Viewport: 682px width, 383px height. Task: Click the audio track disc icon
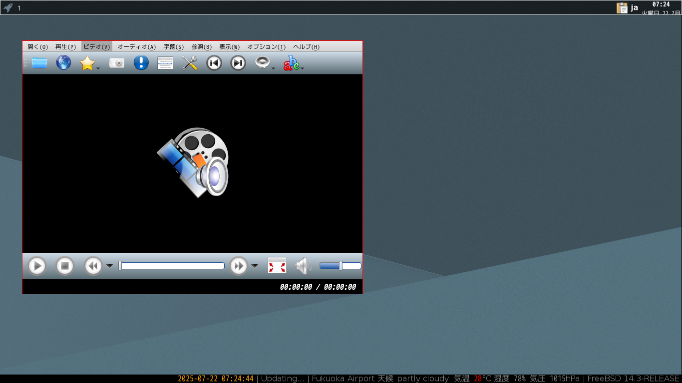point(263,62)
